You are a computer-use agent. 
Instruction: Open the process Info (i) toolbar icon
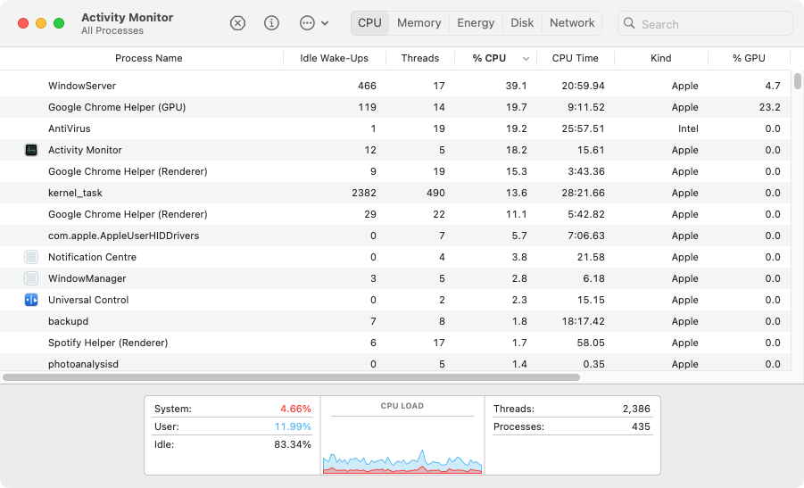(271, 23)
